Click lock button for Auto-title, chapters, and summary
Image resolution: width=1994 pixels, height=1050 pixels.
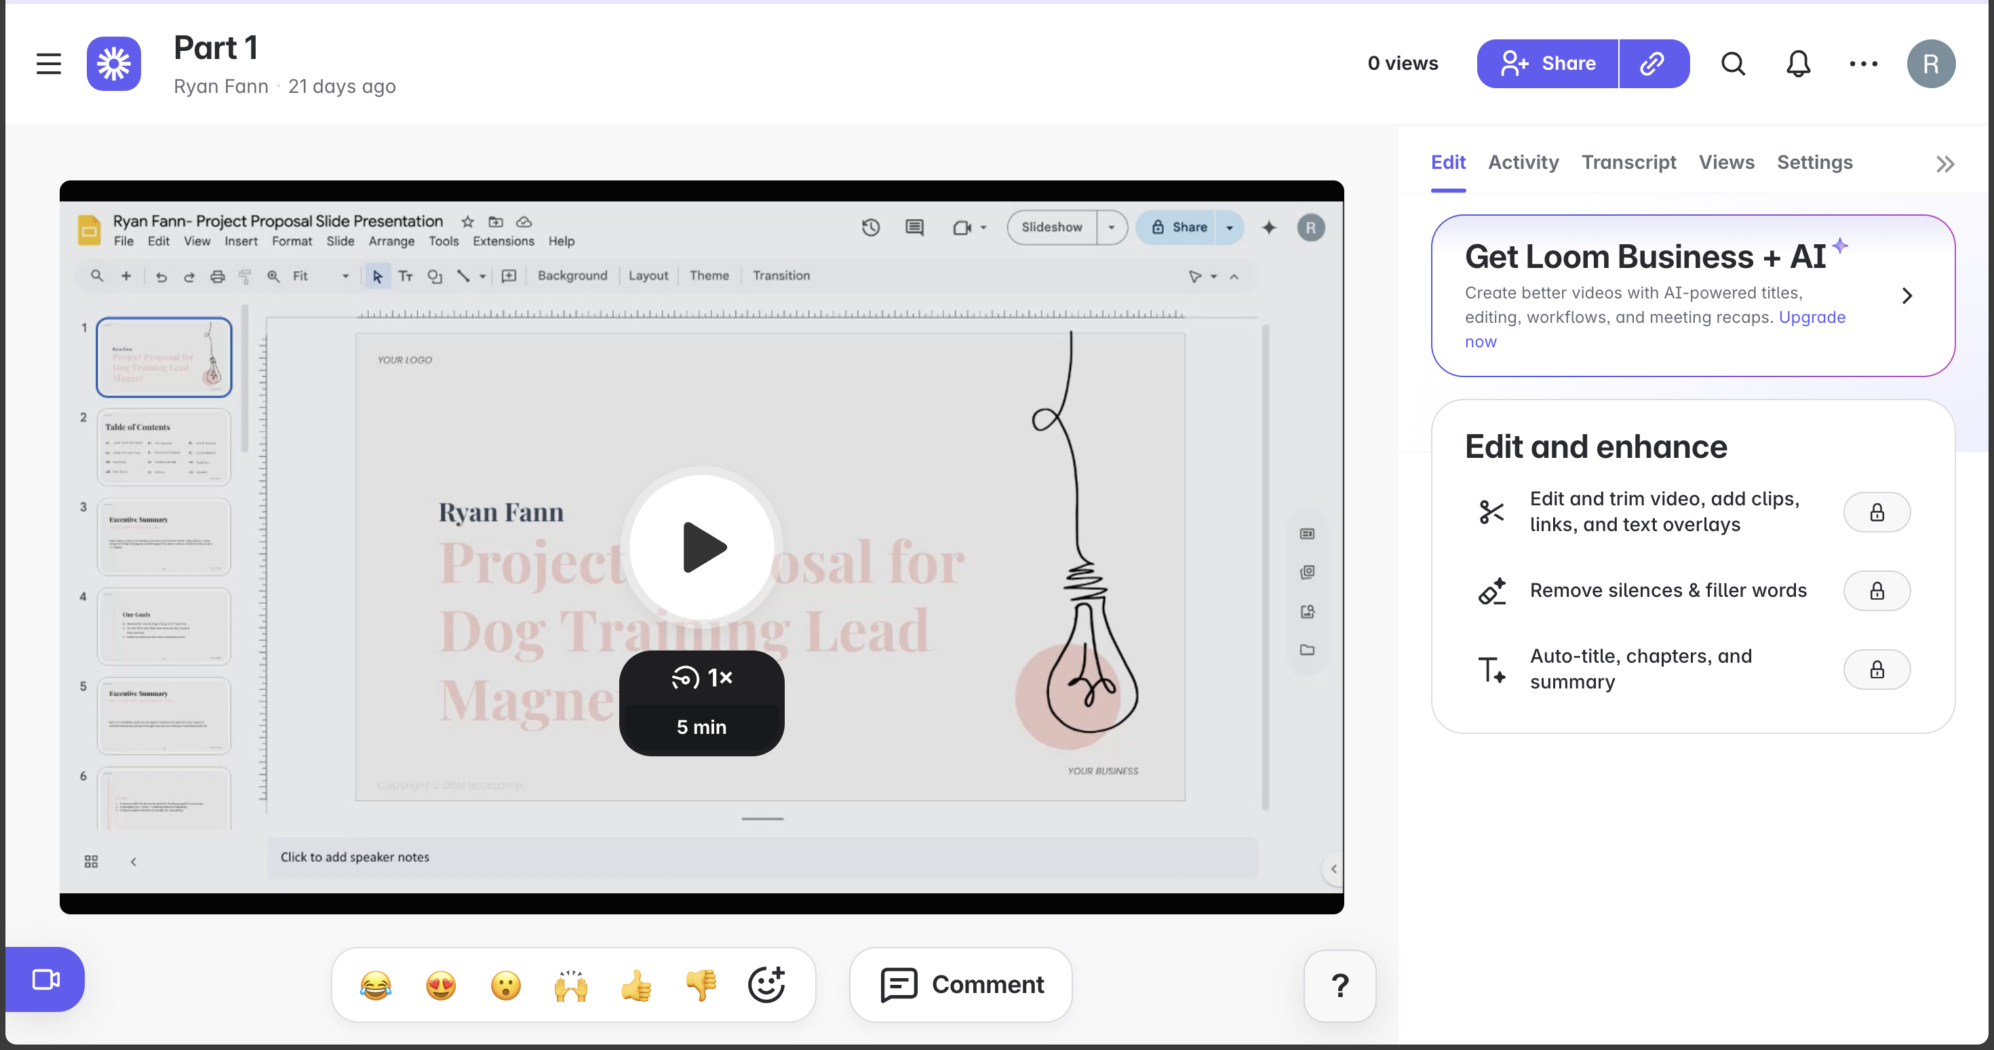(x=1877, y=669)
